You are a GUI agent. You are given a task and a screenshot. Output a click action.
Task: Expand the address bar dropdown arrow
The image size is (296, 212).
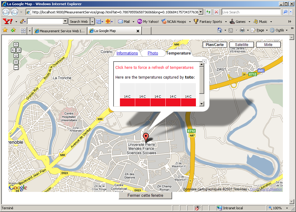pyautogui.click(x=201, y=12)
